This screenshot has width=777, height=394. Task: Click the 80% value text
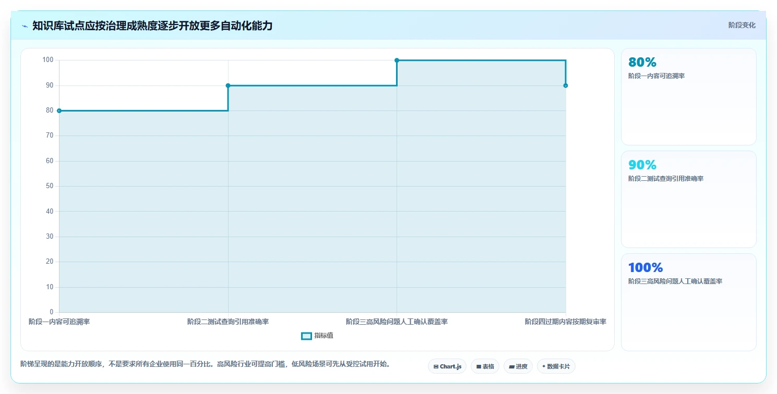642,62
